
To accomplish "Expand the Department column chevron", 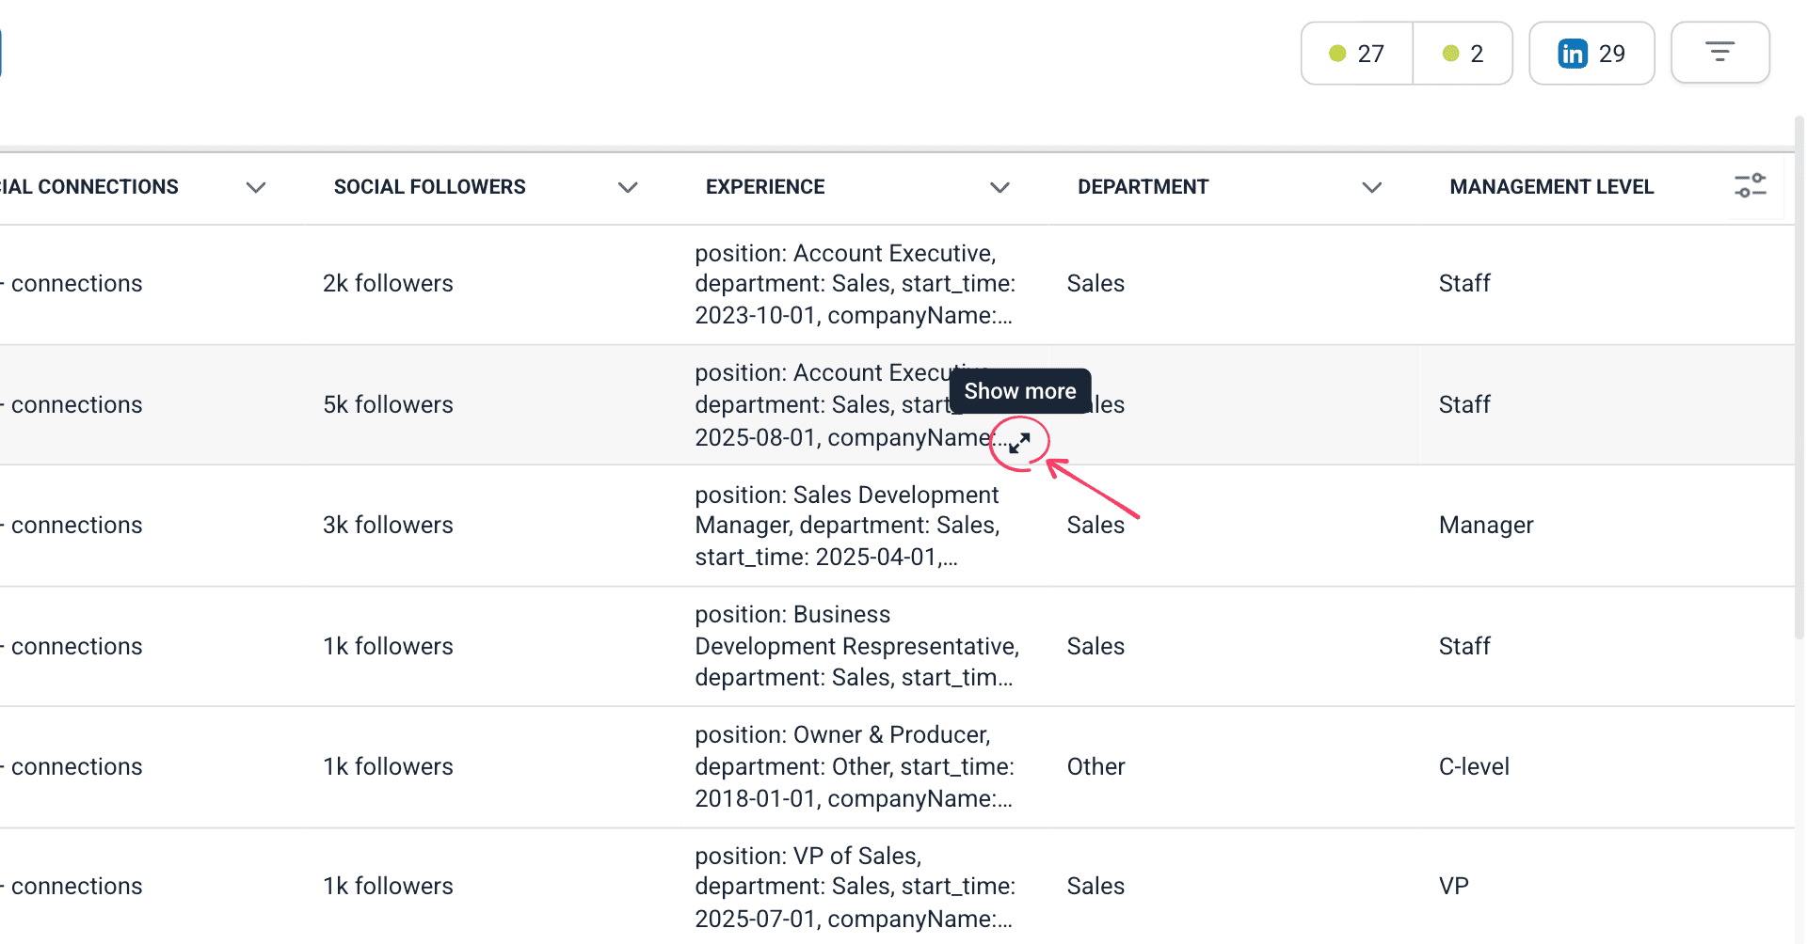I will 1372,187.
